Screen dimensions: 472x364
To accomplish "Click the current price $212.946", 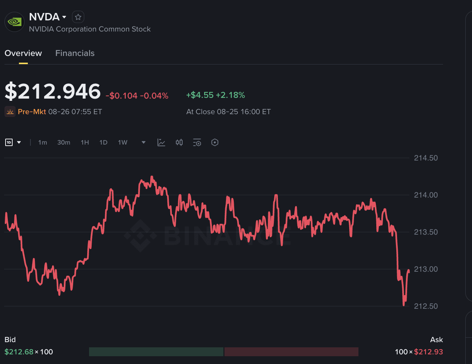I will click(53, 91).
